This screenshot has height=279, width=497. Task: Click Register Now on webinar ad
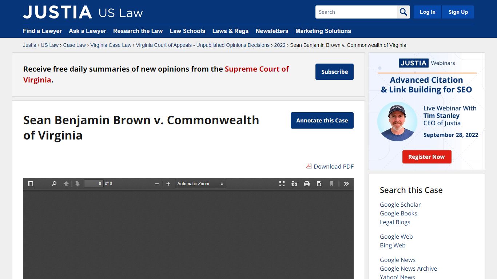pyautogui.click(x=426, y=157)
